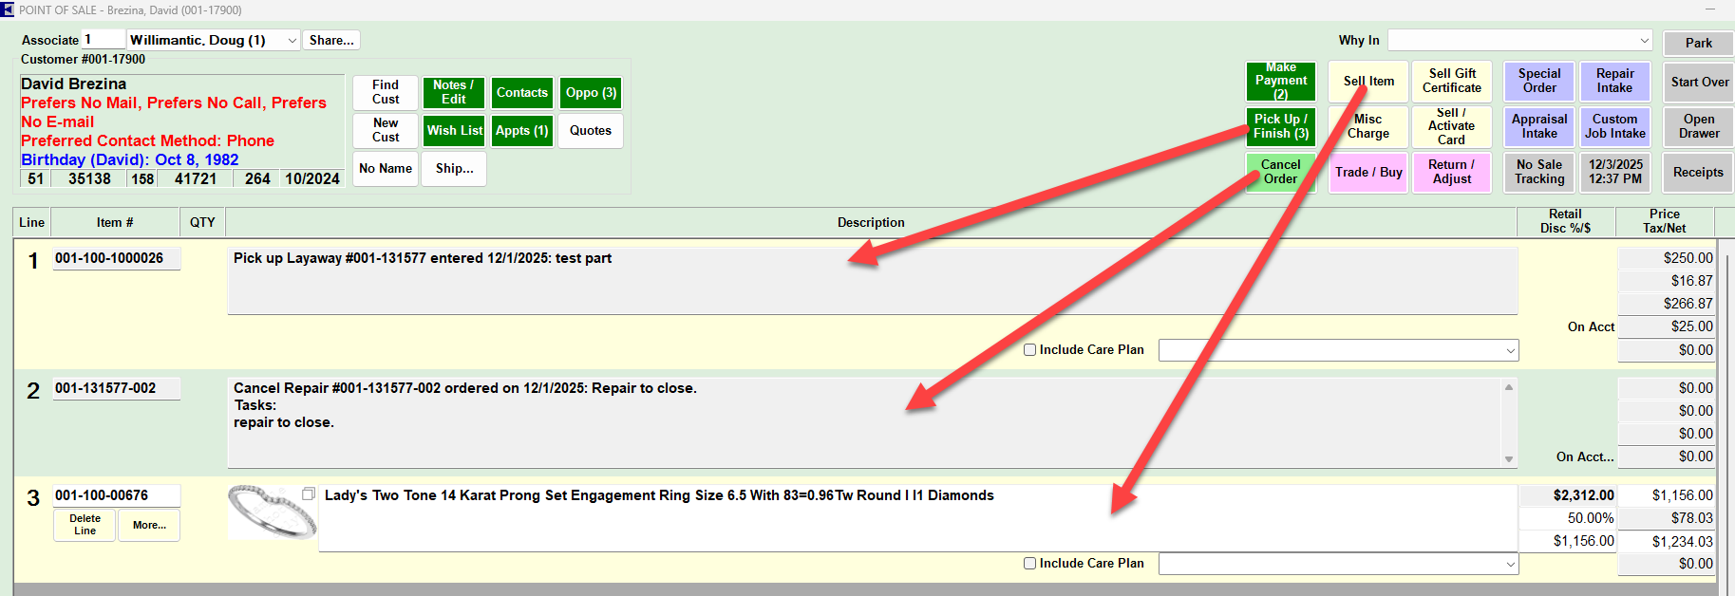Check Include Care Plan for line 3

(1029, 564)
